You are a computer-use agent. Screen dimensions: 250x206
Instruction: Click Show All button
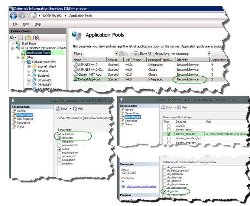click(143, 54)
